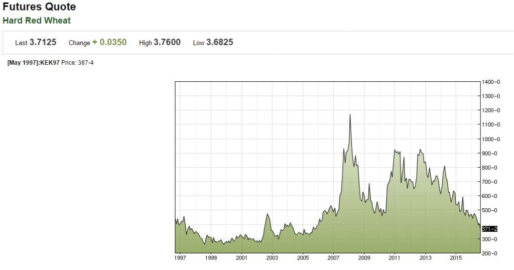The image size is (514, 270).
Task: Select the 2015 label on the x-axis
Action: [x=456, y=258]
